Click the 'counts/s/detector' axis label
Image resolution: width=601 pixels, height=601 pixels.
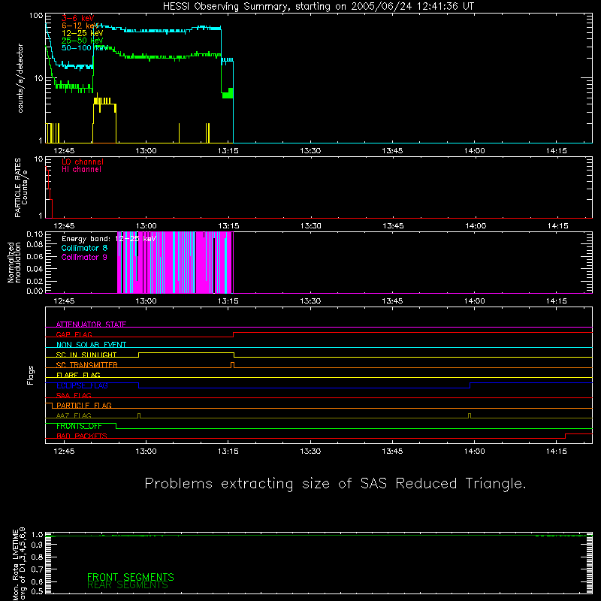point(20,78)
